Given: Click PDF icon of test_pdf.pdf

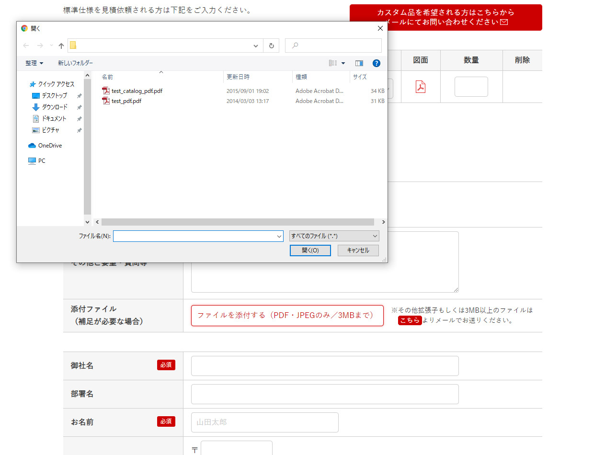Looking at the screenshot, I should (106, 101).
